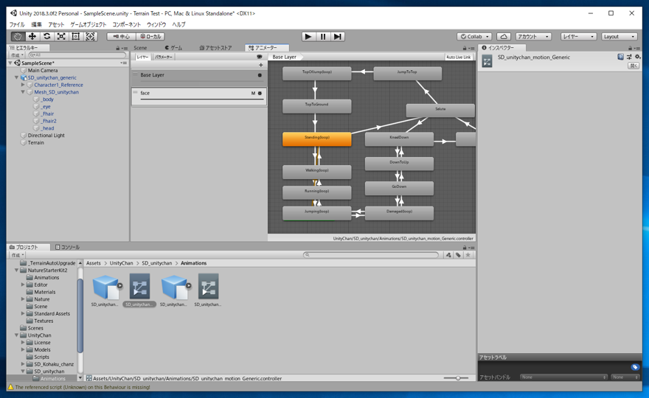The image size is (649, 398).
Task: Lock the Hierarchy panel
Action: click(118, 48)
